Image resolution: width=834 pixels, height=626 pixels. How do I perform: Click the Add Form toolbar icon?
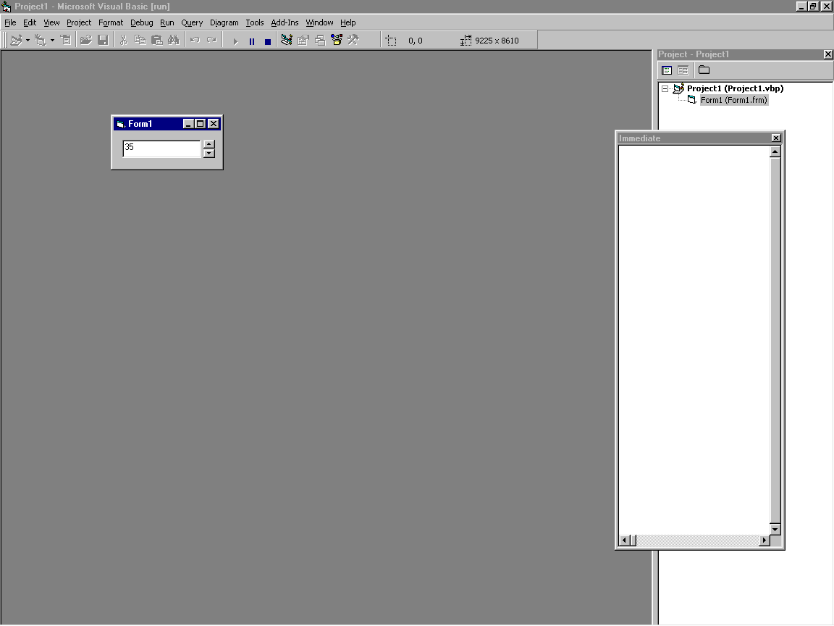pos(41,41)
